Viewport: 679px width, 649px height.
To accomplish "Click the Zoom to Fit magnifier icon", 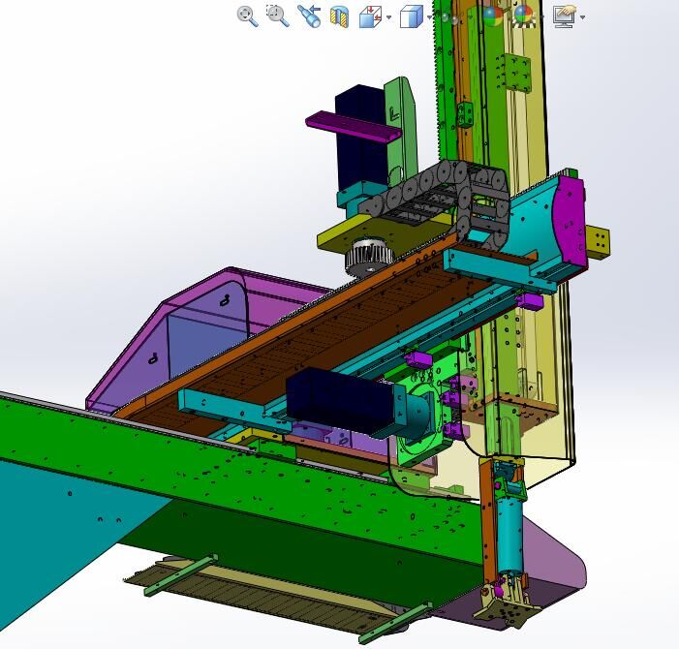I will pos(248,16).
